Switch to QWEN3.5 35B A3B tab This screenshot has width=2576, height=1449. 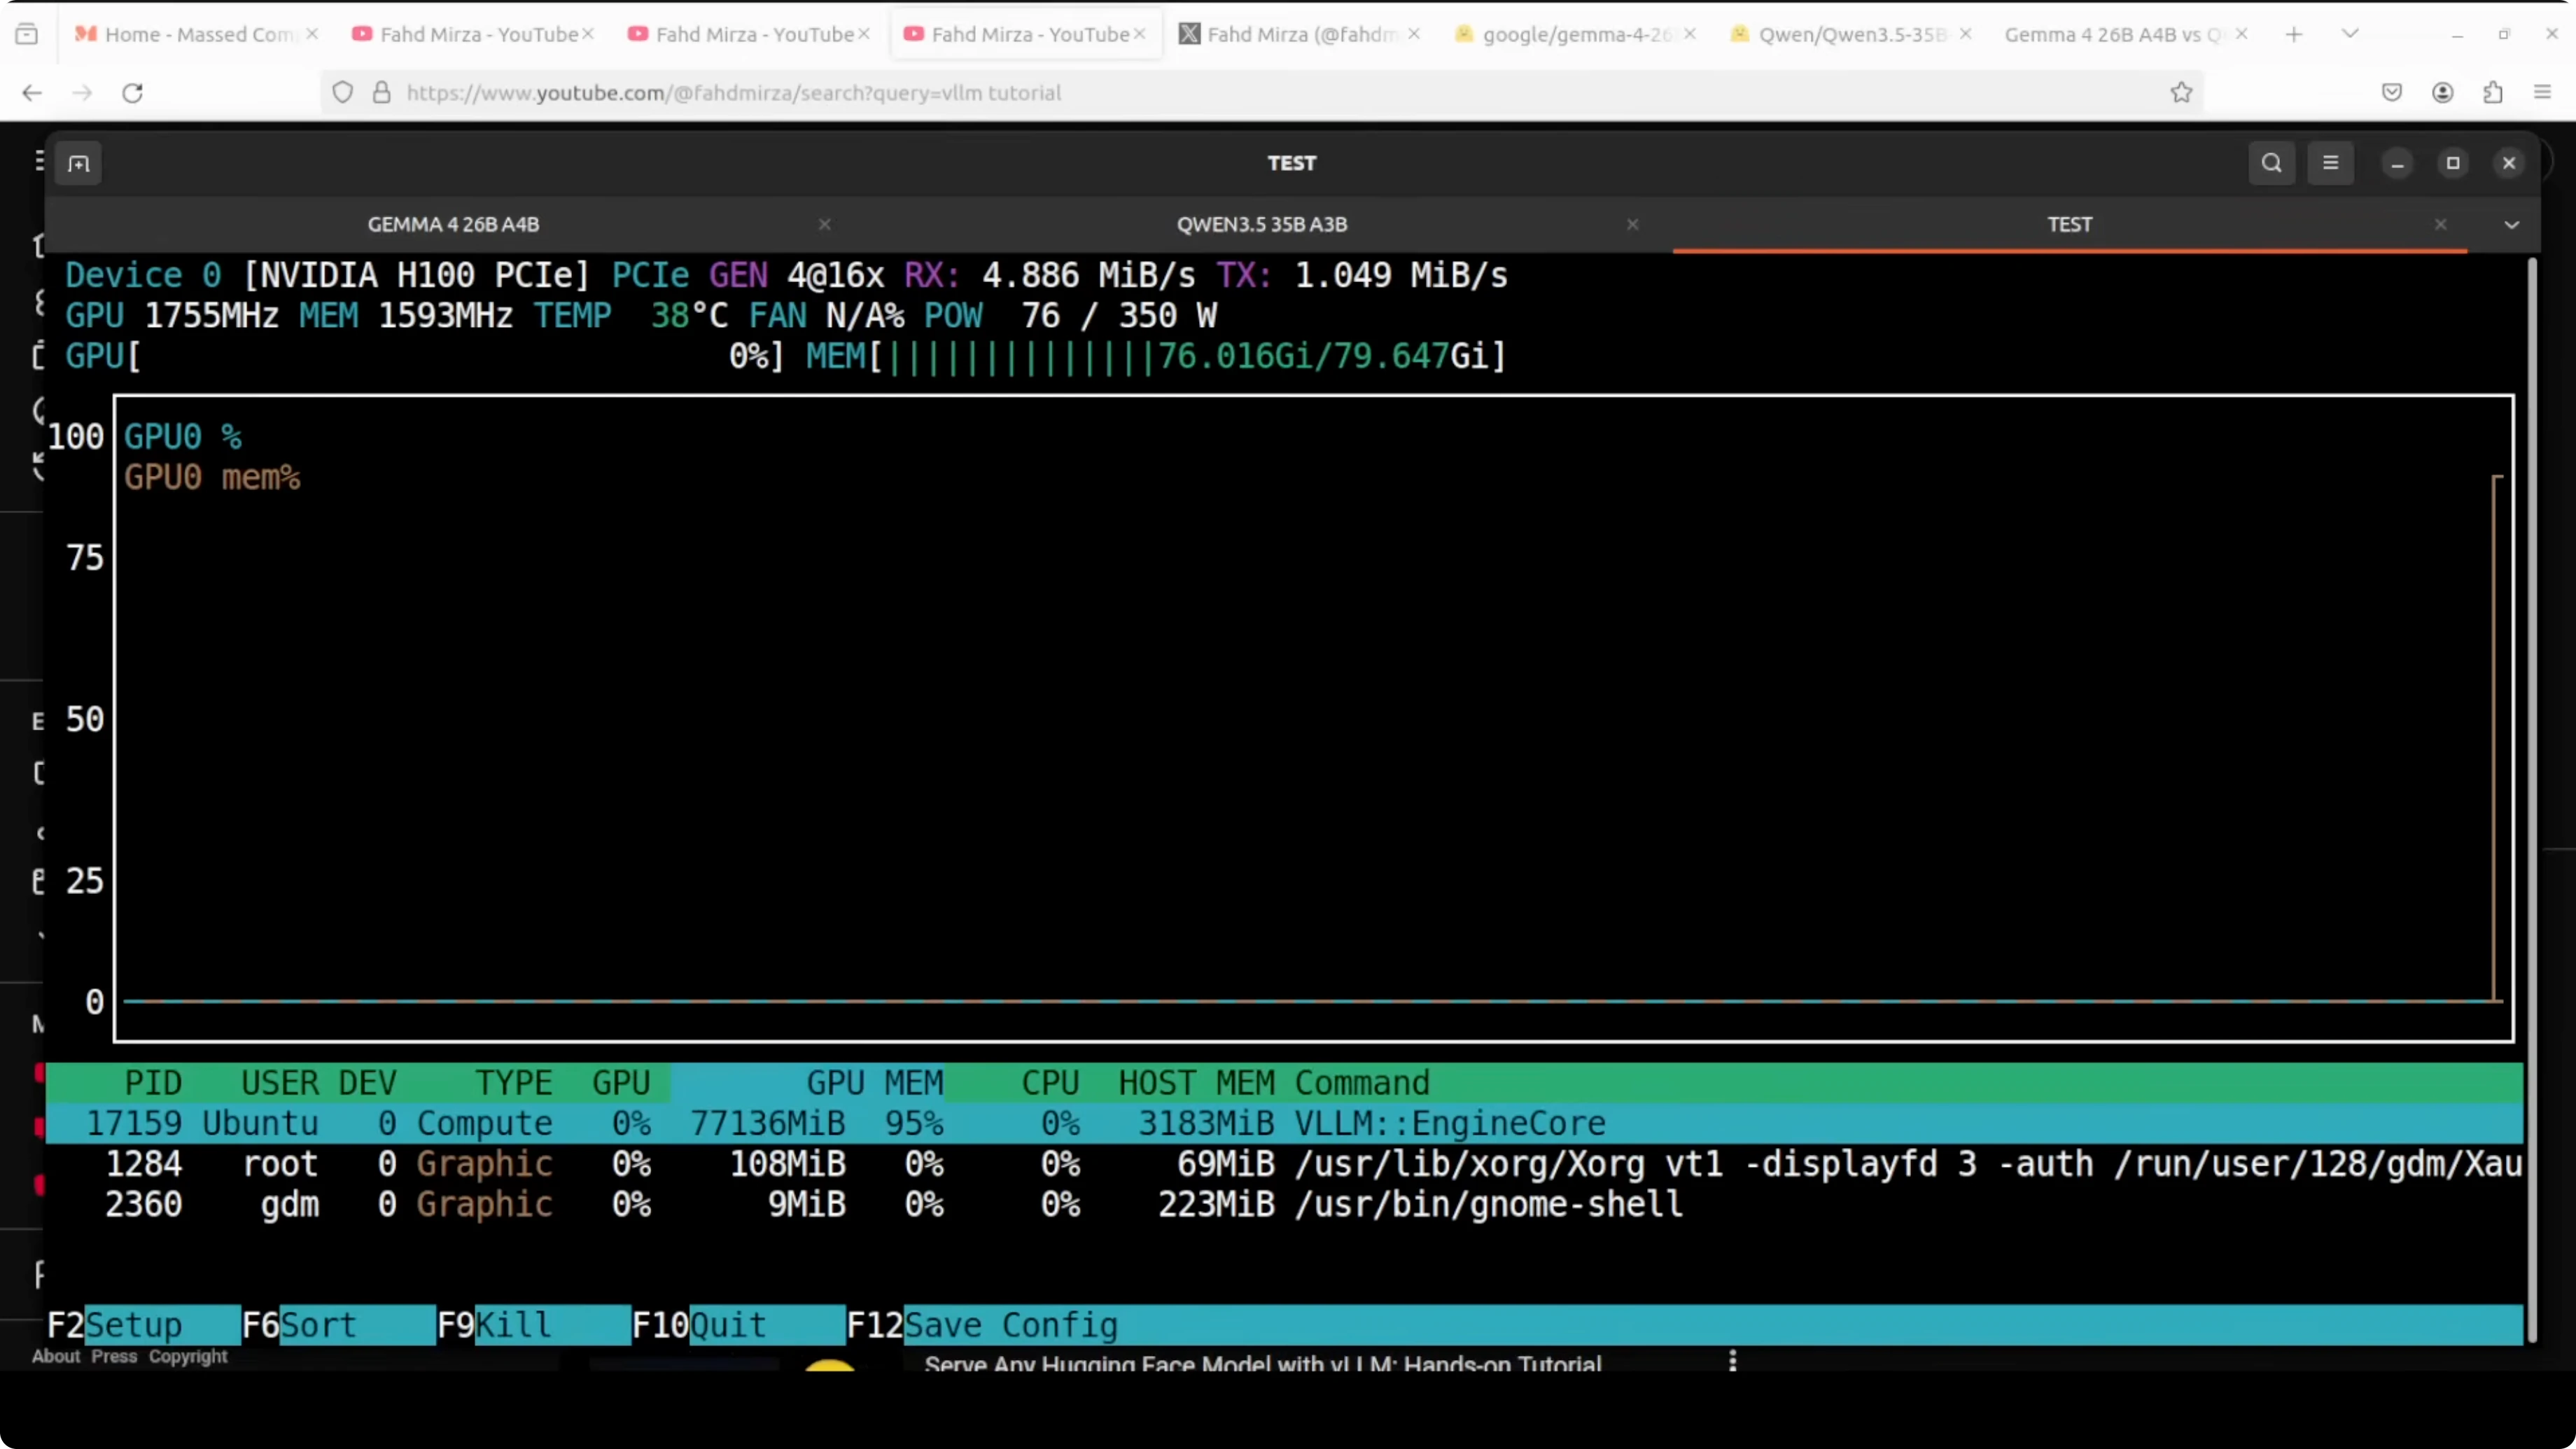[1261, 225]
